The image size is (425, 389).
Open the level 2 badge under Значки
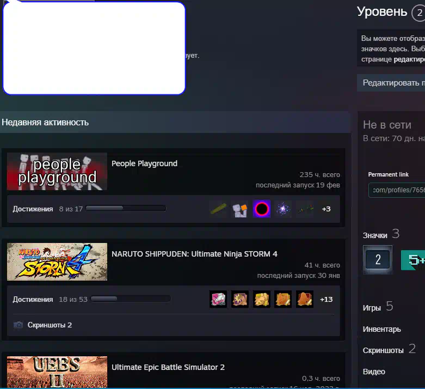[378, 259]
